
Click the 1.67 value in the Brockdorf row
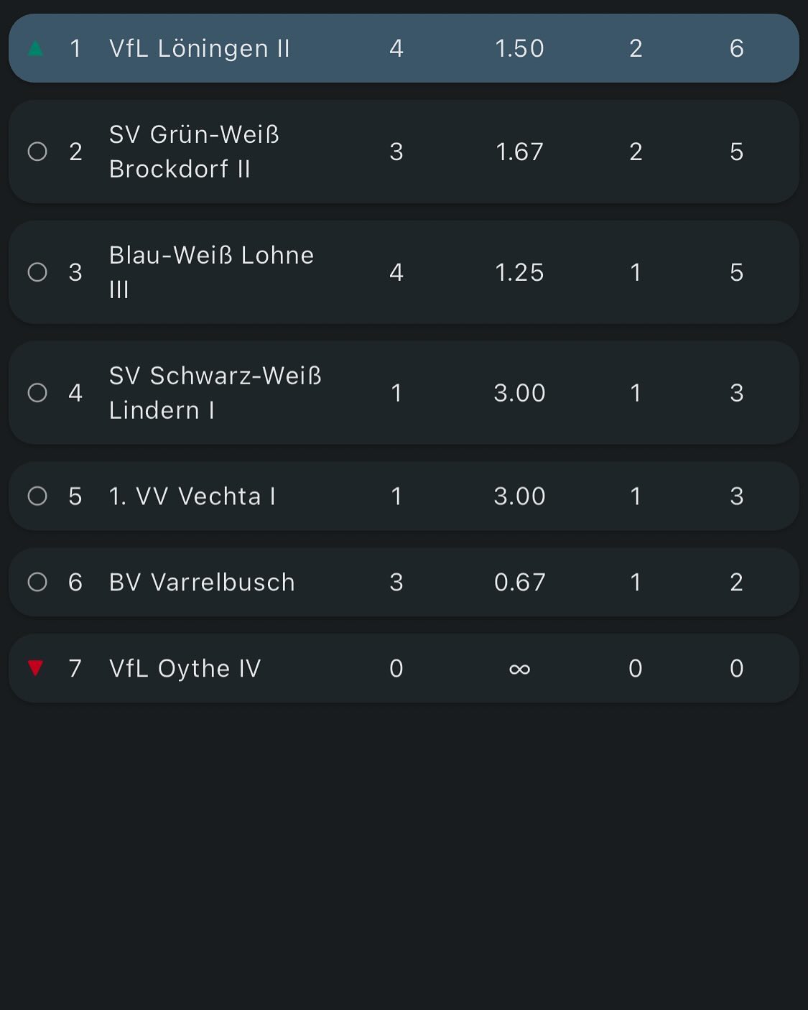pos(519,152)
